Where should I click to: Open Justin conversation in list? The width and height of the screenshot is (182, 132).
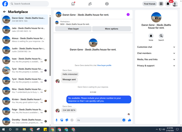[x=24, y=50]
